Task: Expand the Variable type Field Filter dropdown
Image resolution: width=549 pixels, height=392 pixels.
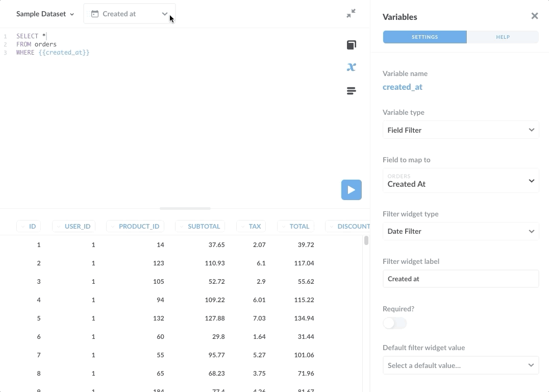Action: [460, 130]
